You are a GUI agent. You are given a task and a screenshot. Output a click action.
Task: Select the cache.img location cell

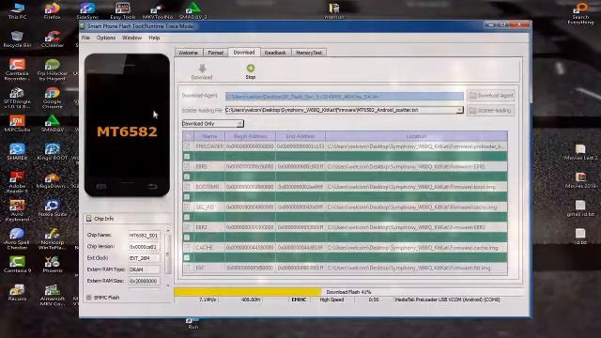coord(416,248)
